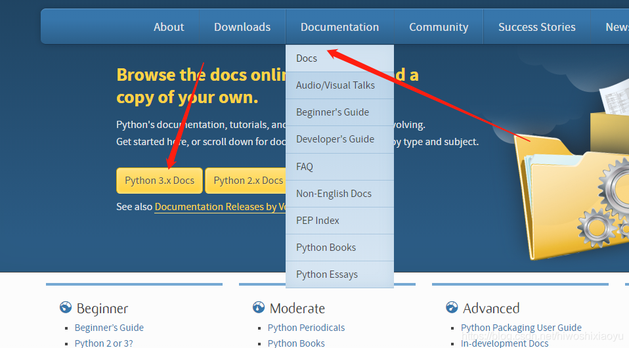Open the Downloads menu
629x348 pixels.
pos(242,27)
